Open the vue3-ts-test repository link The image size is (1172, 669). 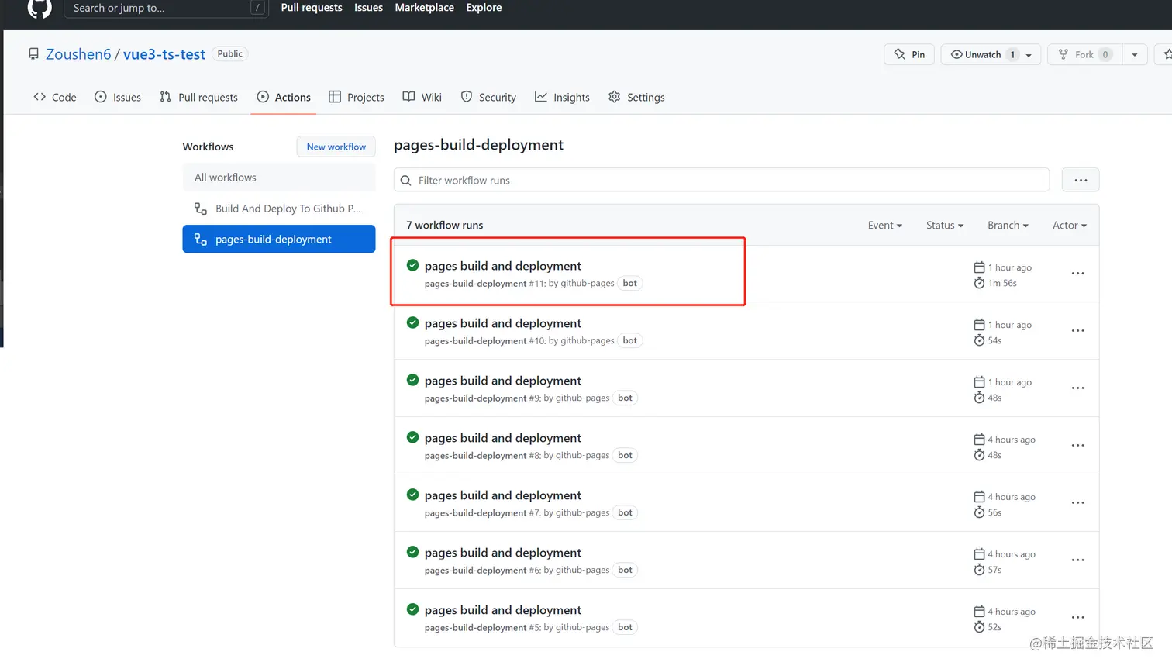tap(164, 54)
